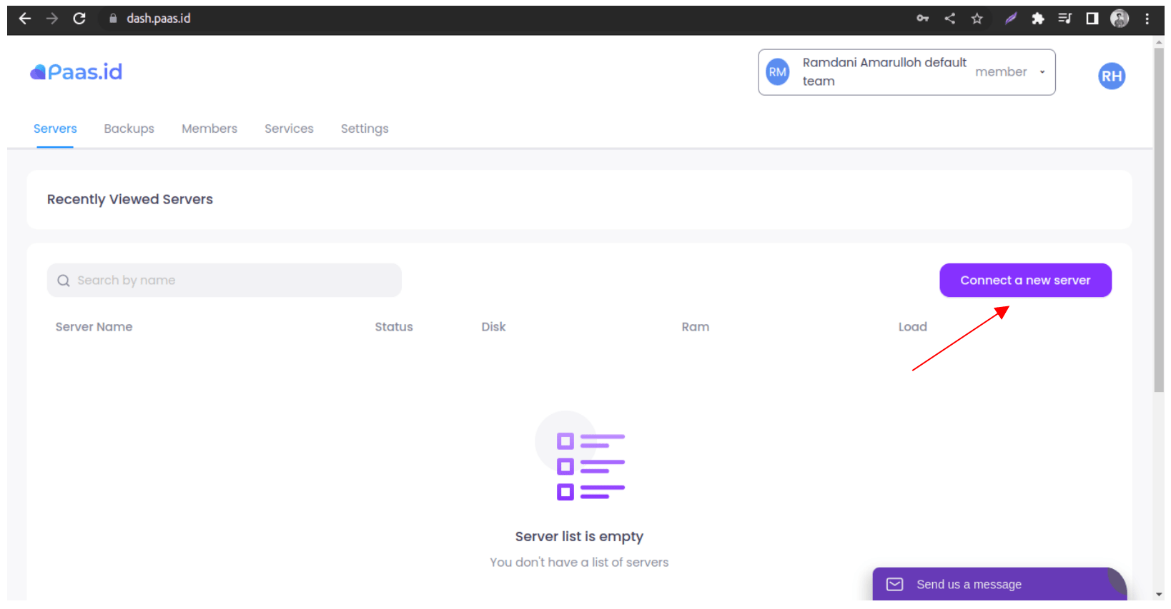Open Chrome three-dot menu

tap(1147, 19)
